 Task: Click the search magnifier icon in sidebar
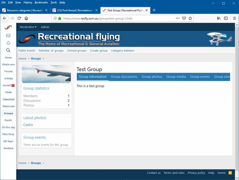pos(8,51)
